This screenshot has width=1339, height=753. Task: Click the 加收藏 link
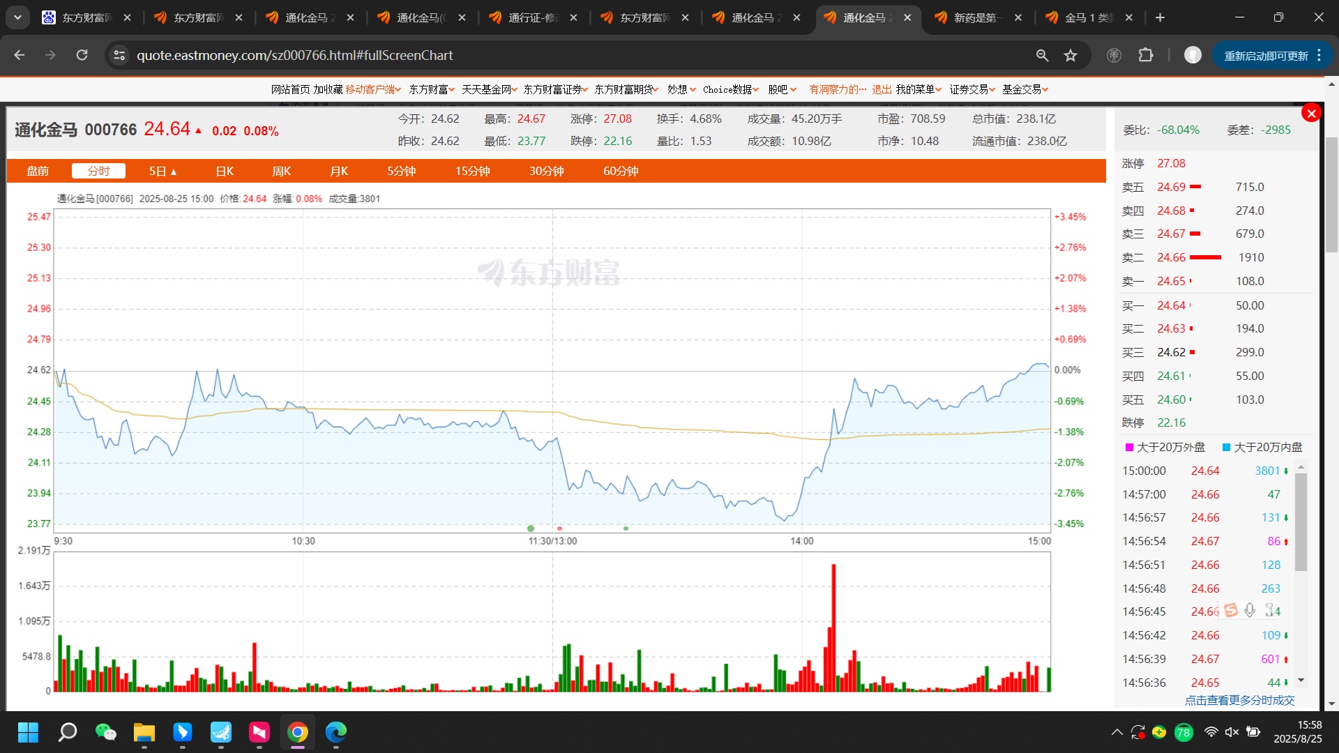[x=328, y=89]
